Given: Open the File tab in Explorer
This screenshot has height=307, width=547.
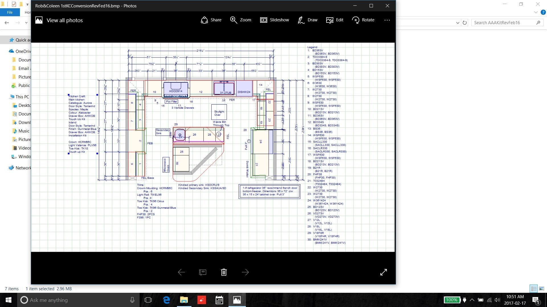Looking at the screenshot, I should pos(10,13).
